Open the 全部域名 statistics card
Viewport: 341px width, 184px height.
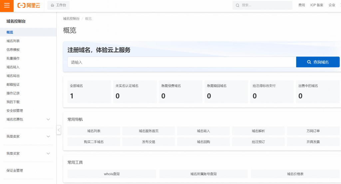89,92
